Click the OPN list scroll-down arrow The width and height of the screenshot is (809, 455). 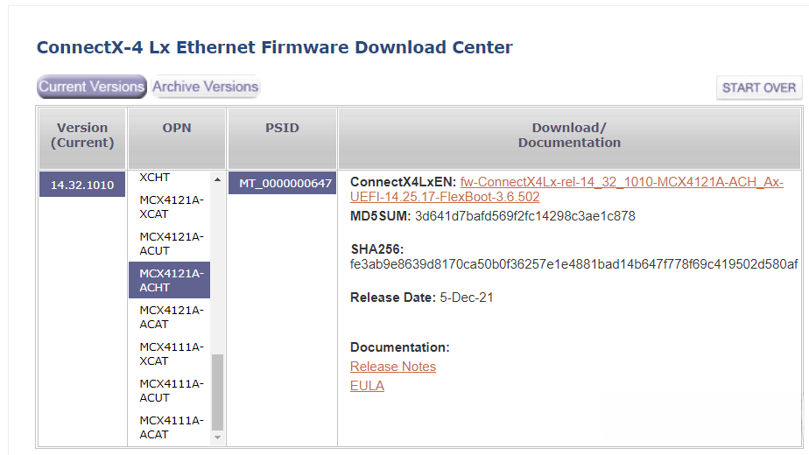point(218,437)
